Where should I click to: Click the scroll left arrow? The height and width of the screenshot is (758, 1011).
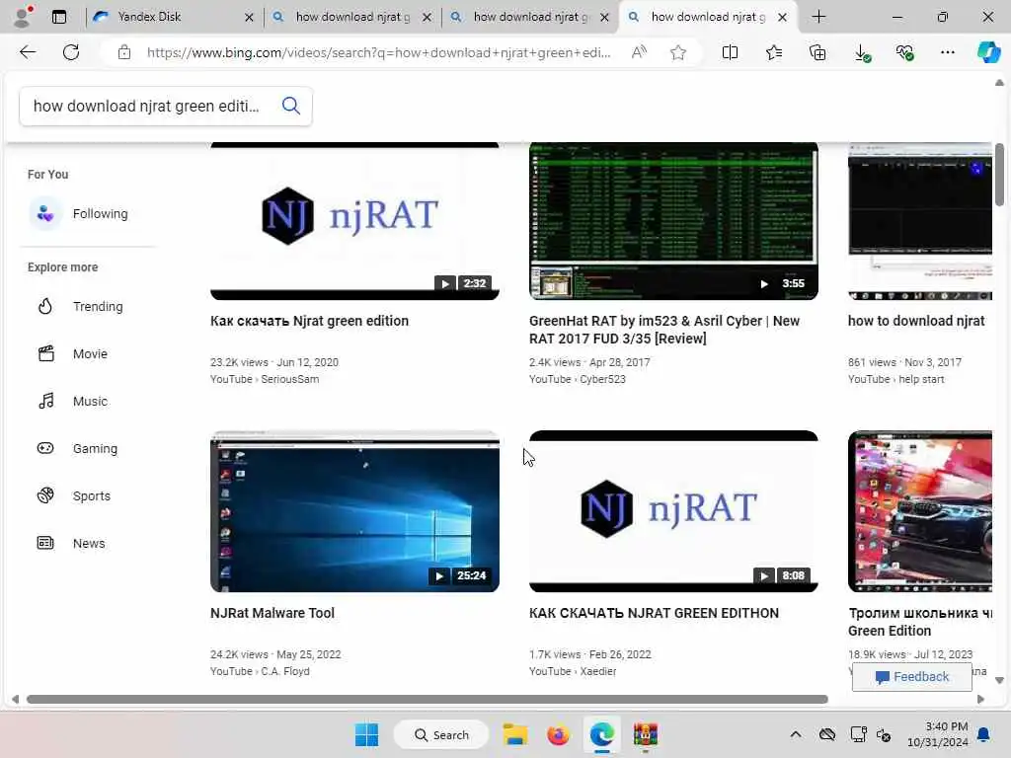click(x=16, y=700)
